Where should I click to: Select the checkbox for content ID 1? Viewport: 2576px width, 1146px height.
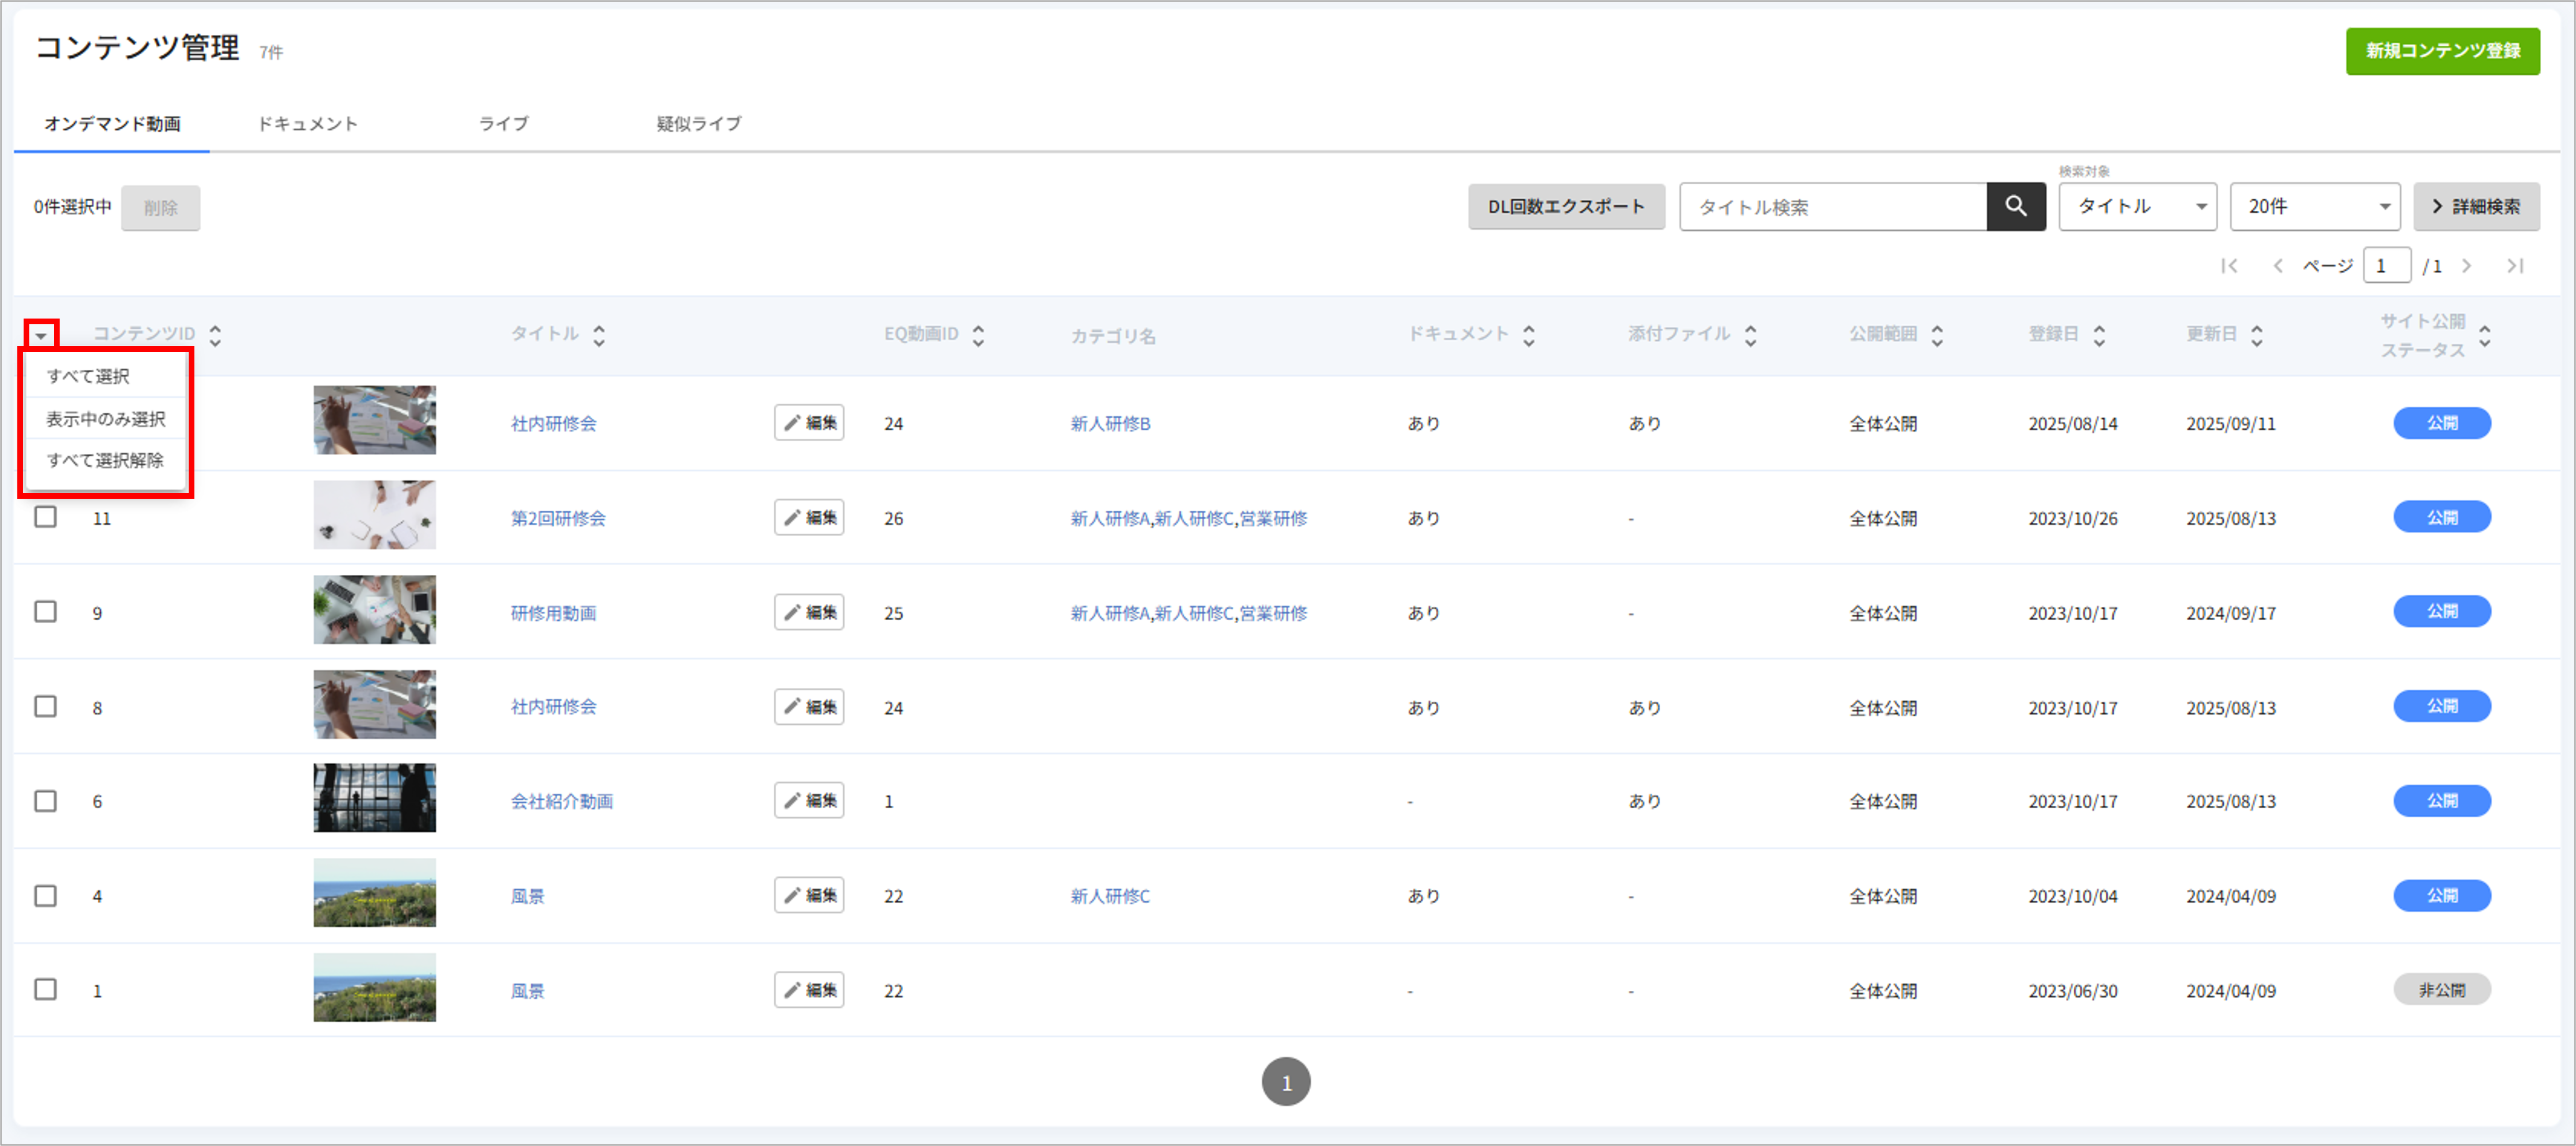(46, 989)
